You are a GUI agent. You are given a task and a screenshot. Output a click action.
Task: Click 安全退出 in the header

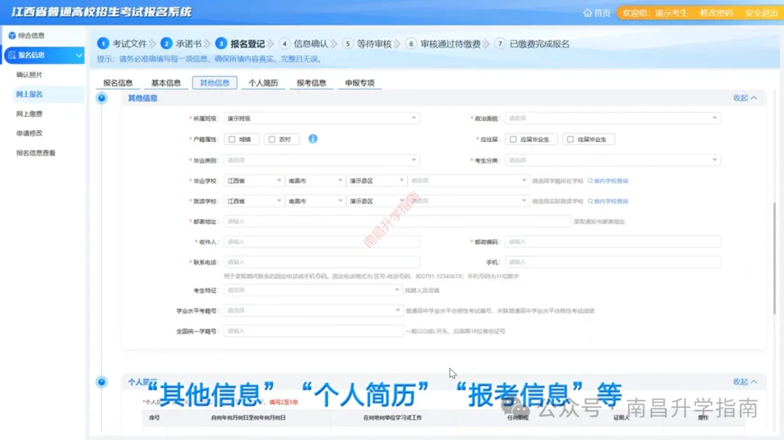coord(761,13)
